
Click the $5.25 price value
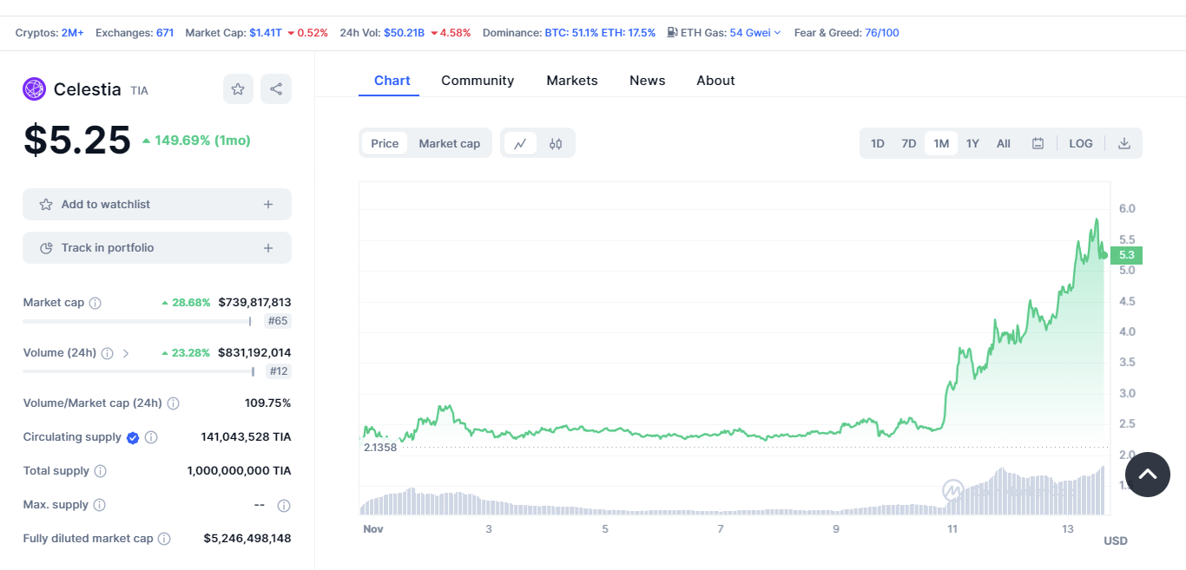77,141
